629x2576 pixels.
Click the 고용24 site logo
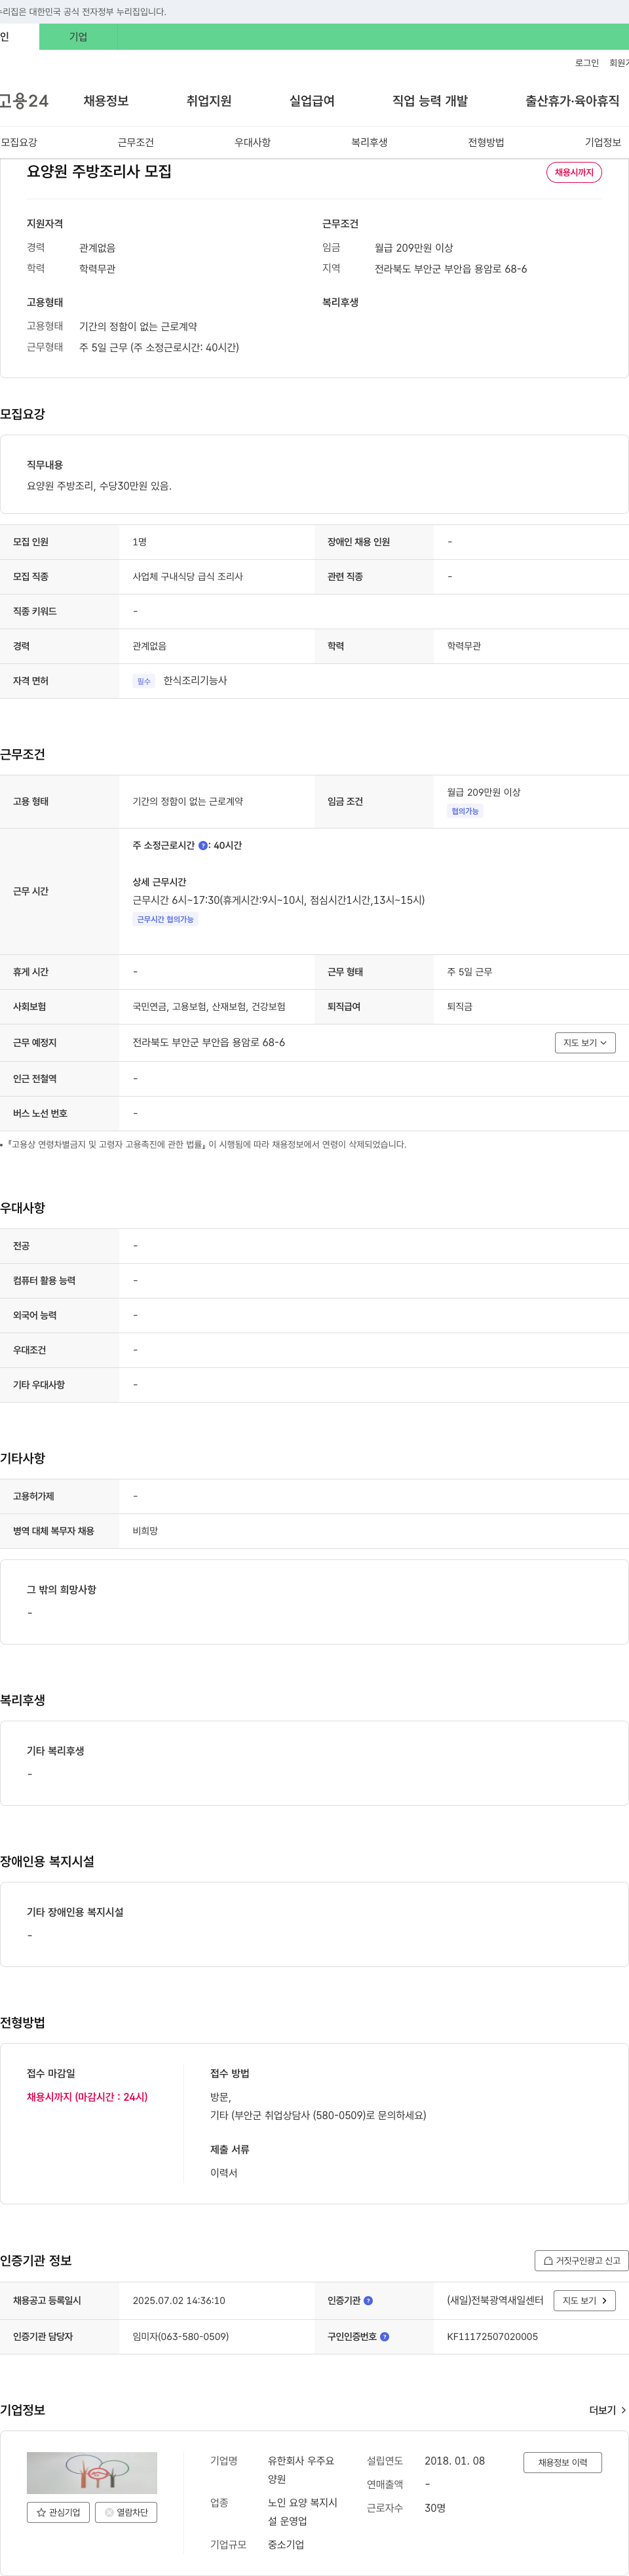(24, 101)
